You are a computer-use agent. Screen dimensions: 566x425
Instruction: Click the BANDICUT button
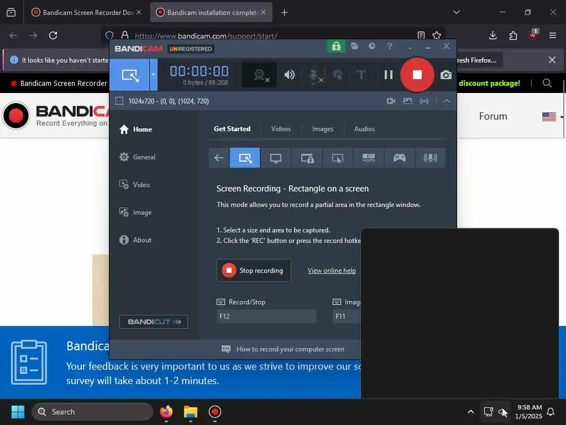click(154, 322)
